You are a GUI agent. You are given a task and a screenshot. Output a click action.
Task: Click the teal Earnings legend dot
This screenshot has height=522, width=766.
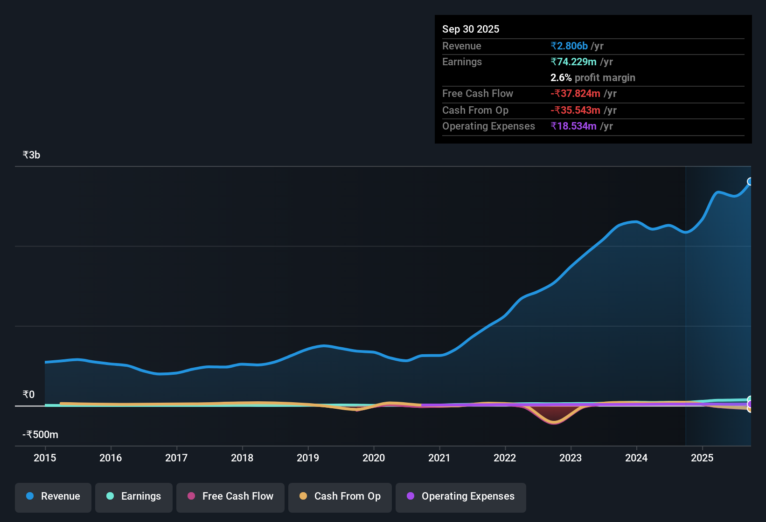point(110,496)
